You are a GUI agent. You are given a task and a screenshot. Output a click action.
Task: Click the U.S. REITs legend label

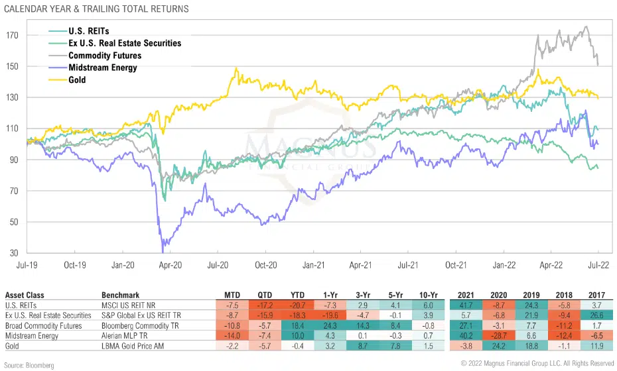pyautogui.click(x=90, y=31)
